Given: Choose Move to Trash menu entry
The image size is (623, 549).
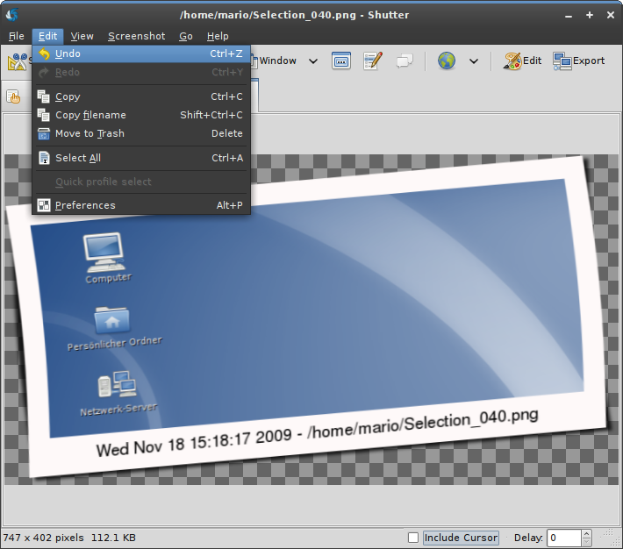Looking at the screenshot, I should [x=90, y=133].
